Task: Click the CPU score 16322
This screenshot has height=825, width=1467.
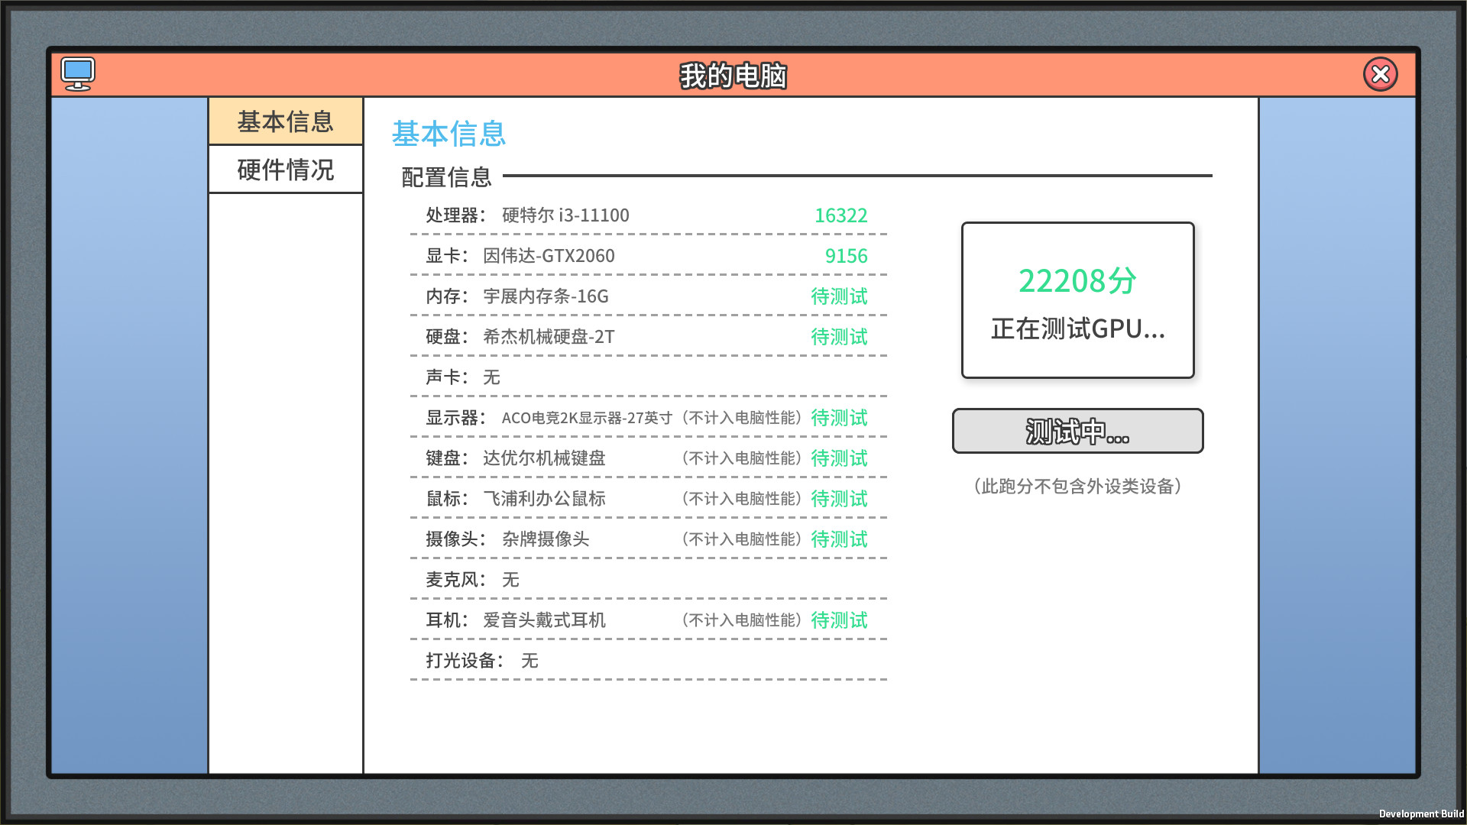Action: tap(840, 215)
